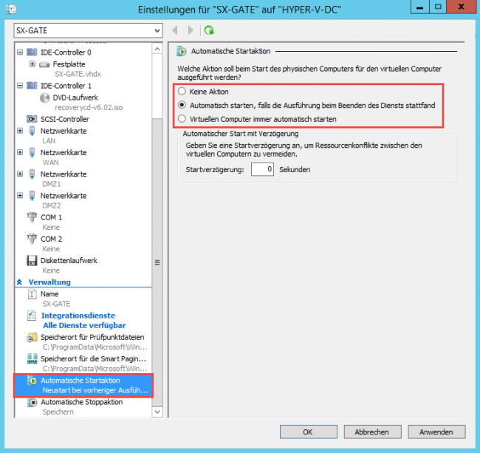Select 'Automatisch starten, falls die Ausführung' option
Viewport: 480px width, 453px height.
point(181,106)
